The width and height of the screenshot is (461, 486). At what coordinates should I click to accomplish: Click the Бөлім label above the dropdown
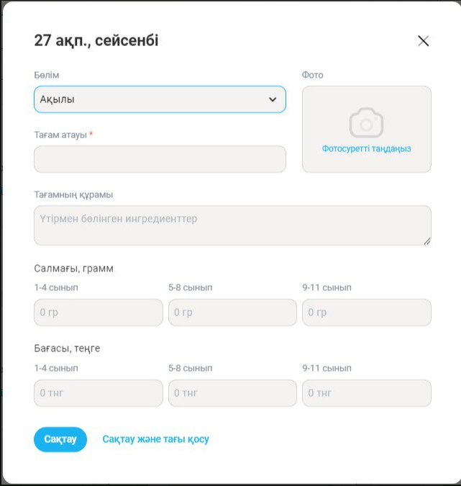(47, 75)
